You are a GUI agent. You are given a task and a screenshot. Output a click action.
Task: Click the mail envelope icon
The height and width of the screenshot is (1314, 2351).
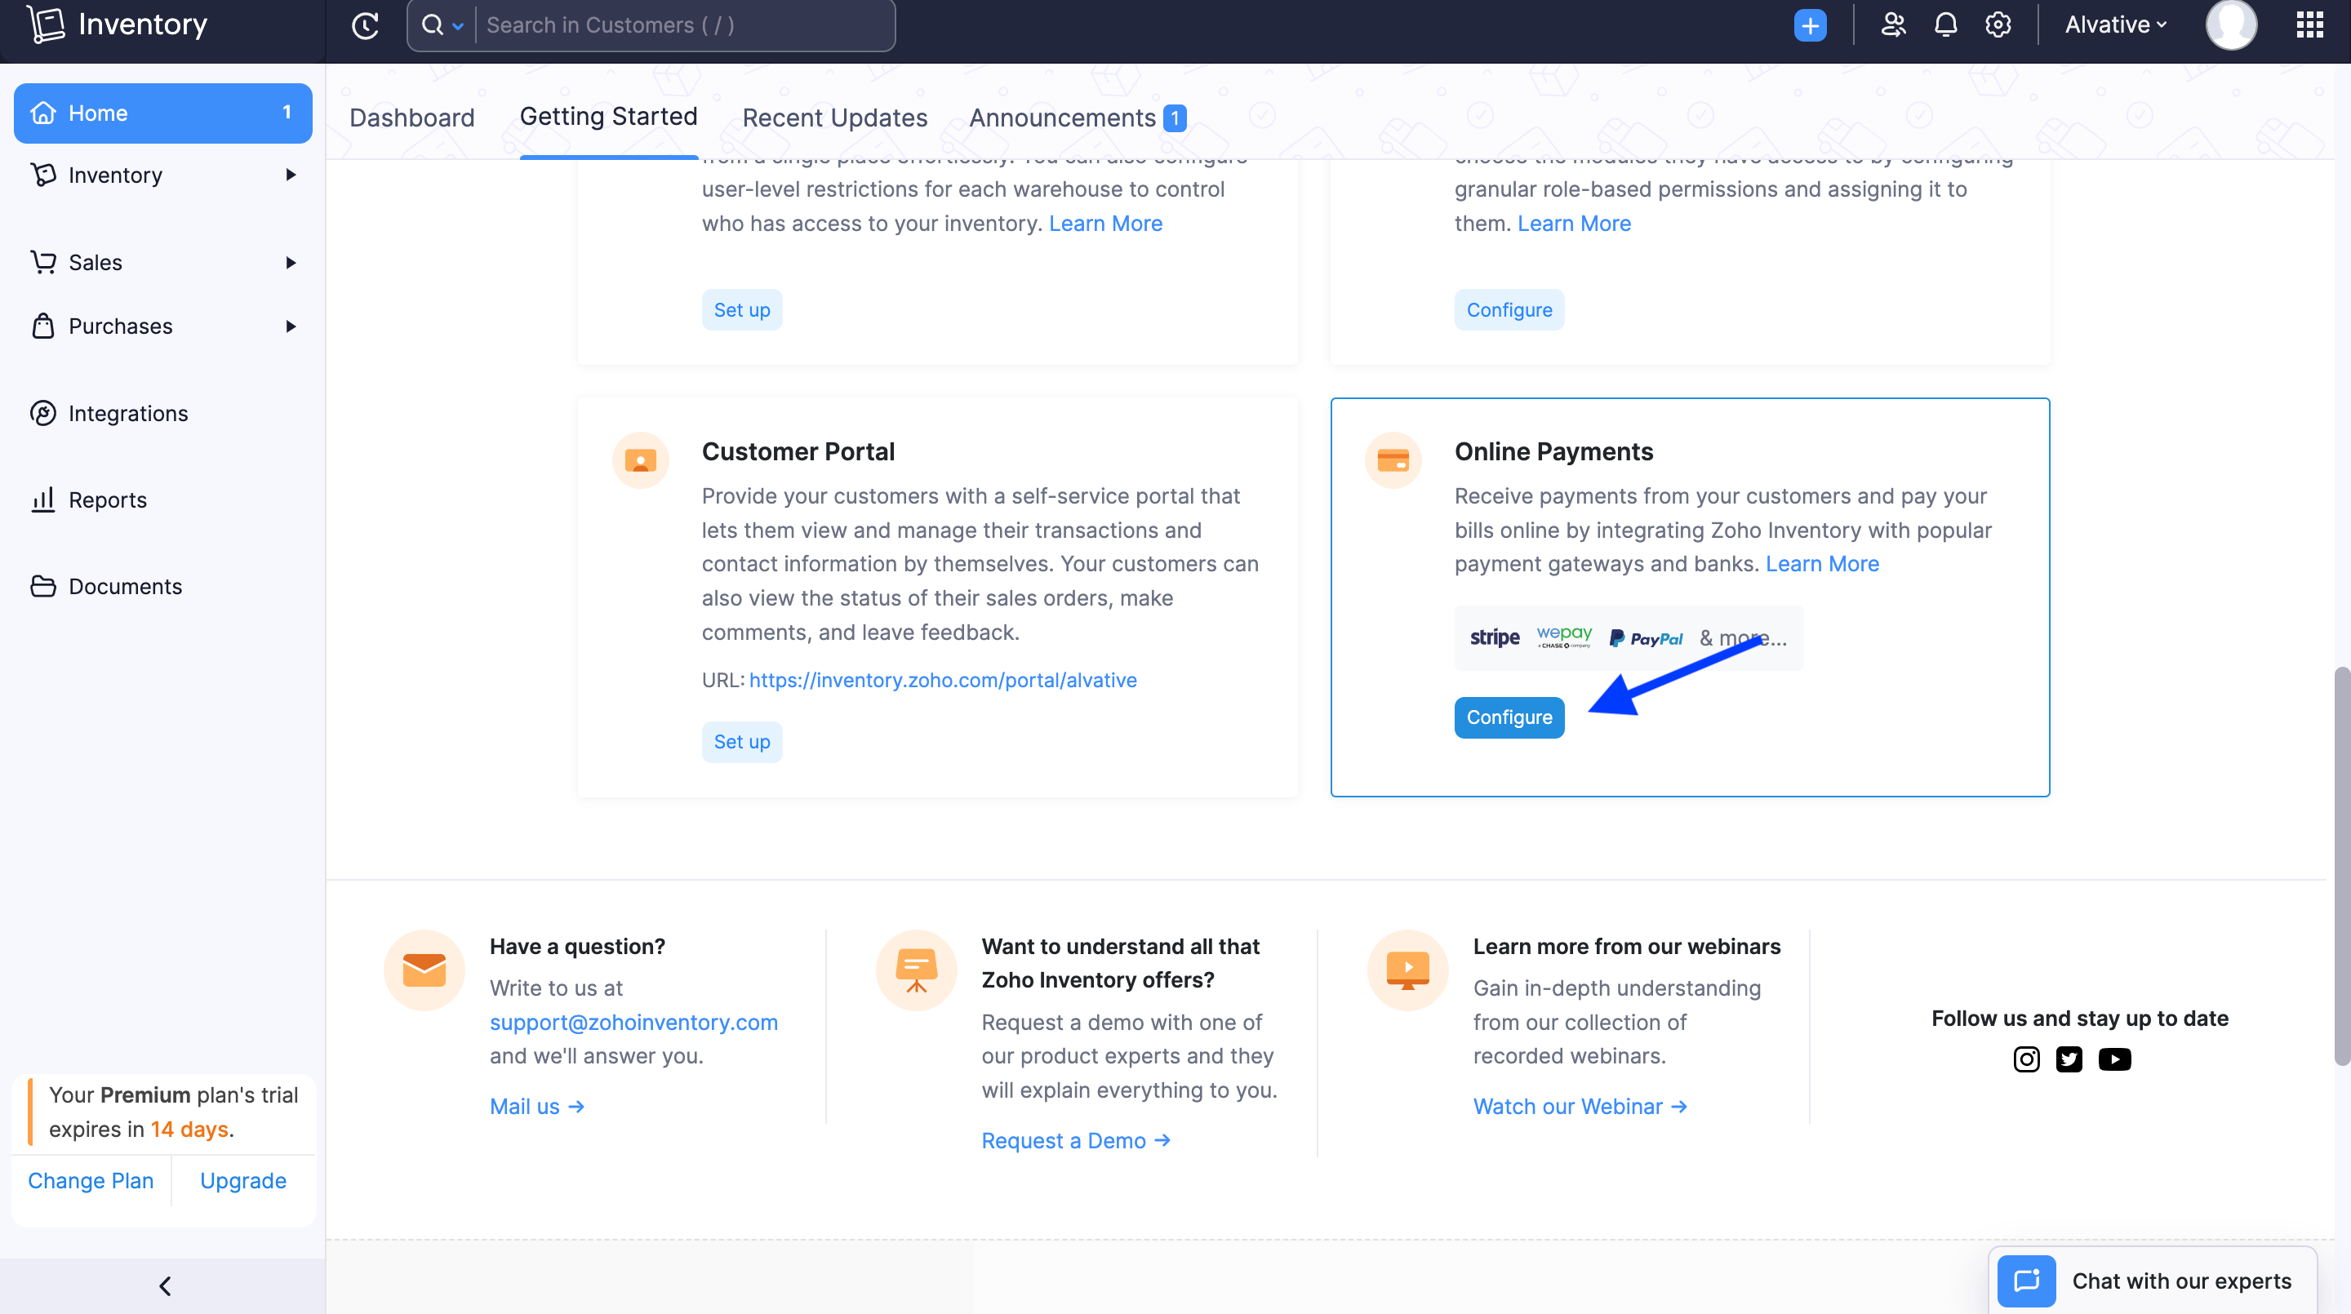click(x=424, y=970)
